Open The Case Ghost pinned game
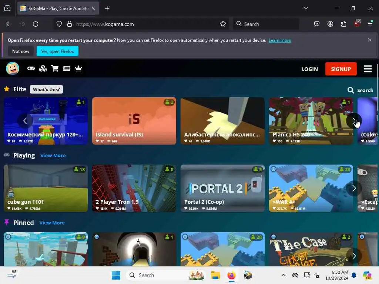This screenshot has height=284, width=379. coord(311,250)
